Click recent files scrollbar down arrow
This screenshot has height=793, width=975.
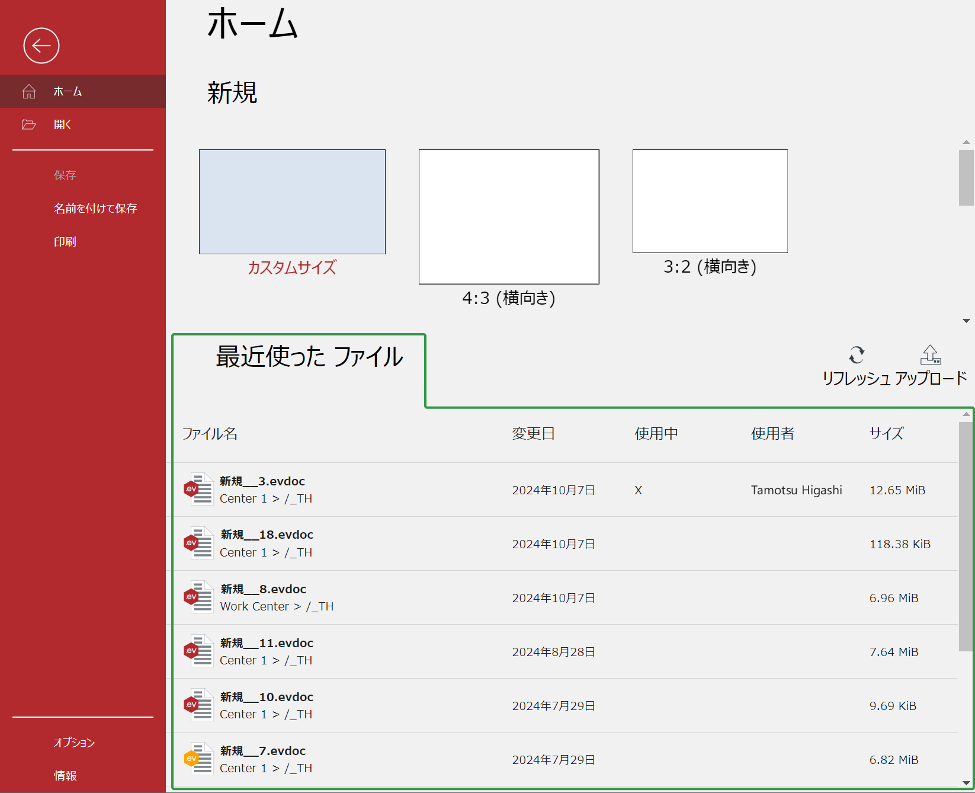[966, 783]
